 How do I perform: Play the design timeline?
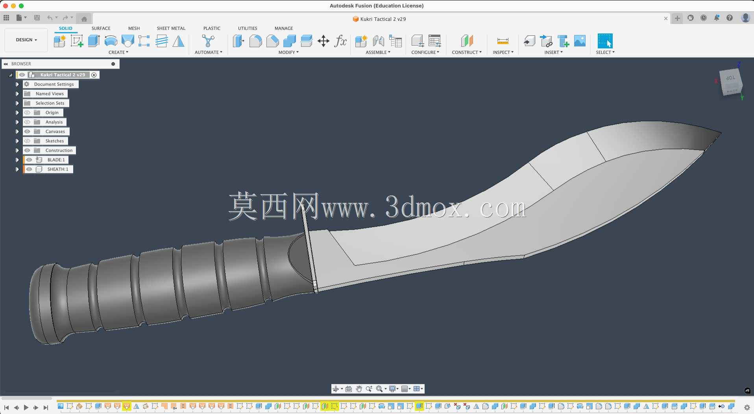tap(26, 408)
